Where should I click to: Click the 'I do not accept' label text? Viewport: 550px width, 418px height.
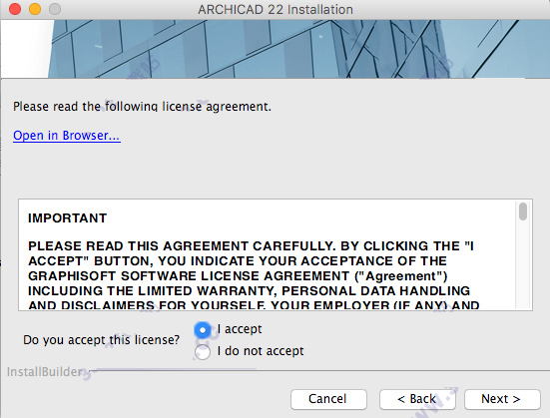pos(261,351)
